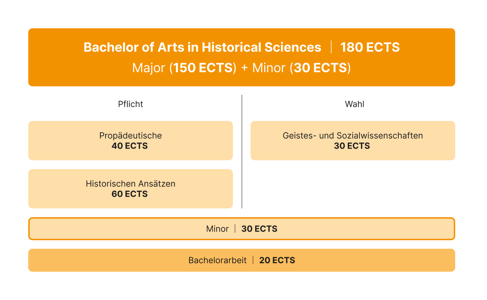Click the 40 ECTS value under Propädeutische
This screenshot has width=487, height=300.
tap(130, 146)
